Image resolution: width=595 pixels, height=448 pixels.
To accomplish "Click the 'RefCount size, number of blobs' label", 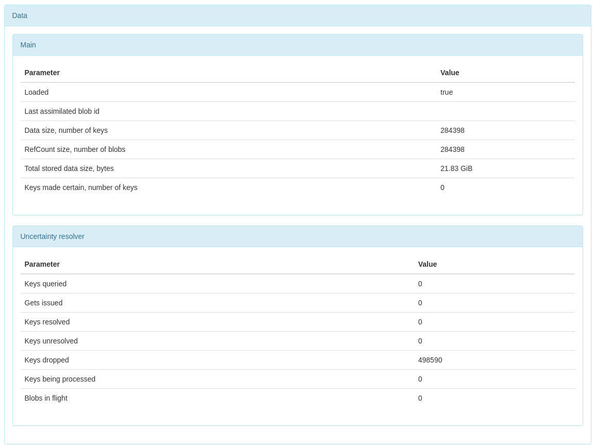I will coord(75,149).
